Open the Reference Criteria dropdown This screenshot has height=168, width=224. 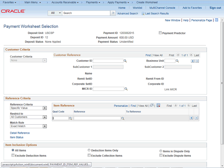point(44,108)
